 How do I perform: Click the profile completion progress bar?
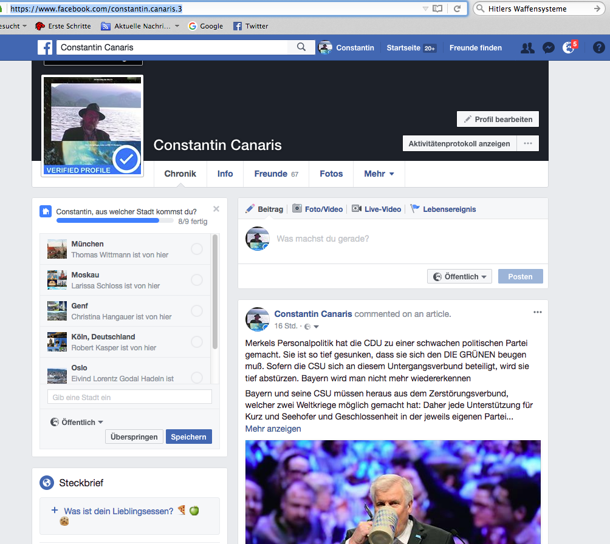[x=115, y=220]
